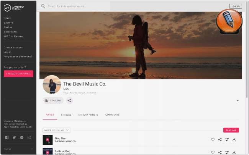This screenshot has height=155, width=249.
Task: Open Radios in sidebar
Action: (8, 27)
